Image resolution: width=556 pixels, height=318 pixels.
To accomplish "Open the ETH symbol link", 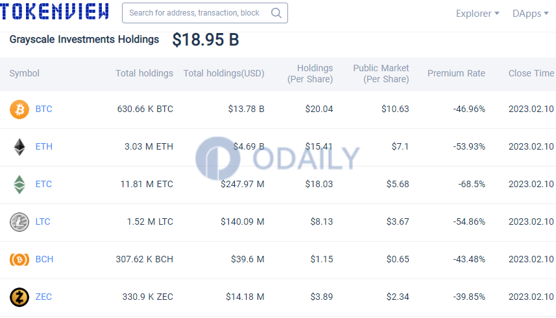I will 44,146.
